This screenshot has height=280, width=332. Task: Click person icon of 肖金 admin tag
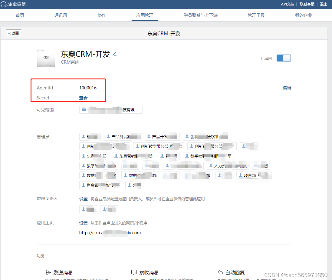click(84, 185)
